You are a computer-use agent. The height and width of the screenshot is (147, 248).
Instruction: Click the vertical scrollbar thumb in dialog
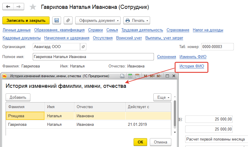tap(175, 113)
